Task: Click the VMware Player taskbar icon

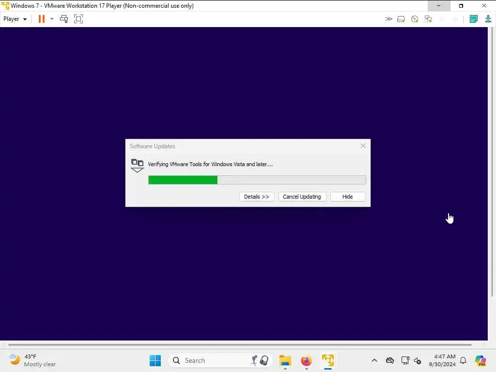Action: click(x=328, y=360)
